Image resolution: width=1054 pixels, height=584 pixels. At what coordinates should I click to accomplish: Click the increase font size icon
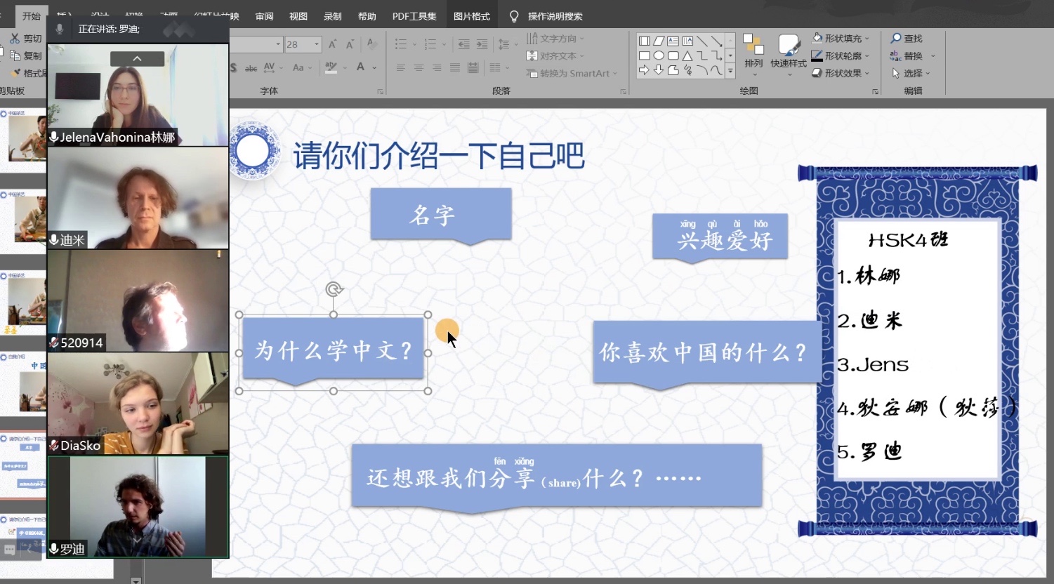point(332,44)
